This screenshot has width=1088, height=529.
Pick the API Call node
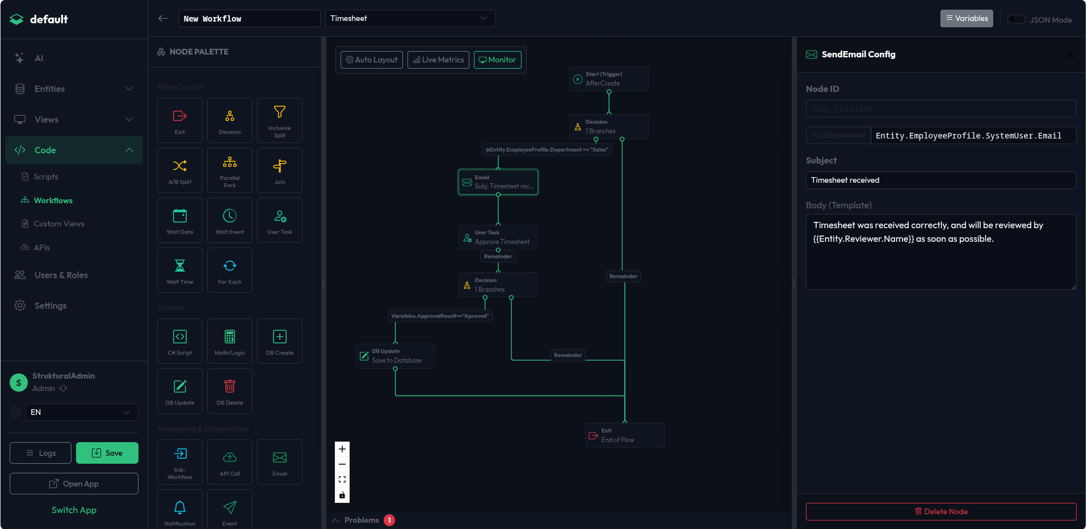click(230, 462)
